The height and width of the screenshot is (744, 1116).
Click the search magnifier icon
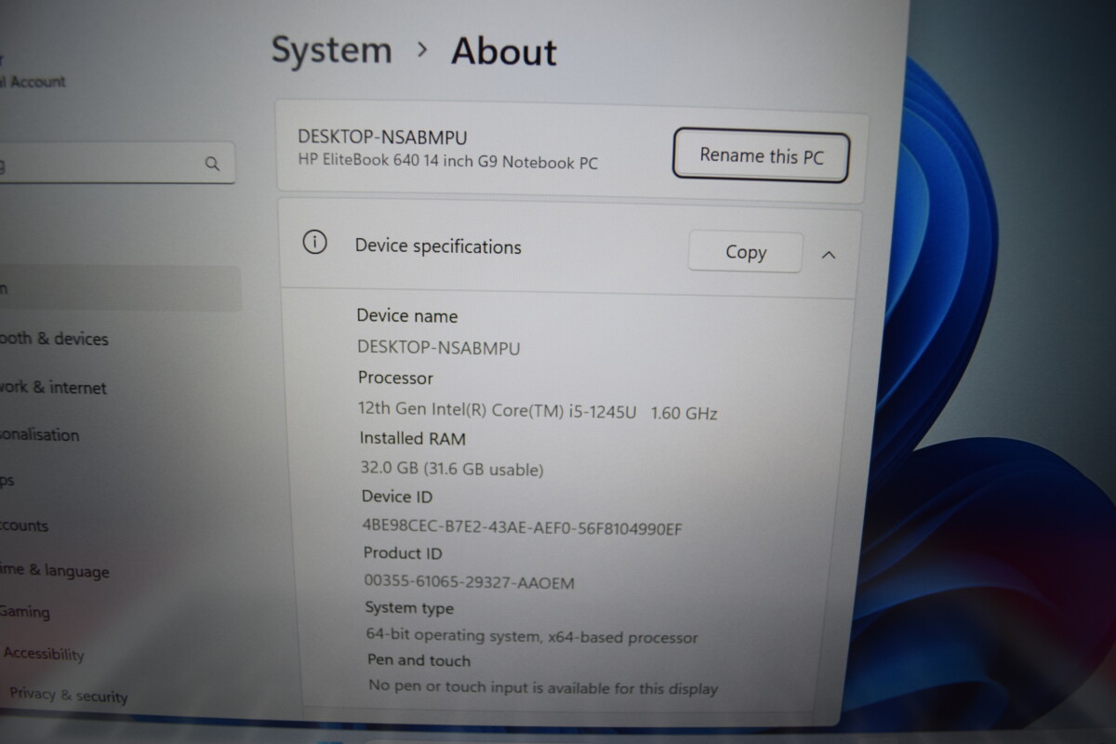212,164
